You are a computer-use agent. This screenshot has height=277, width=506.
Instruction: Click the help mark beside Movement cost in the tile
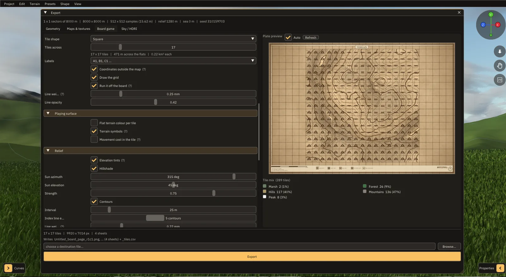139,140
